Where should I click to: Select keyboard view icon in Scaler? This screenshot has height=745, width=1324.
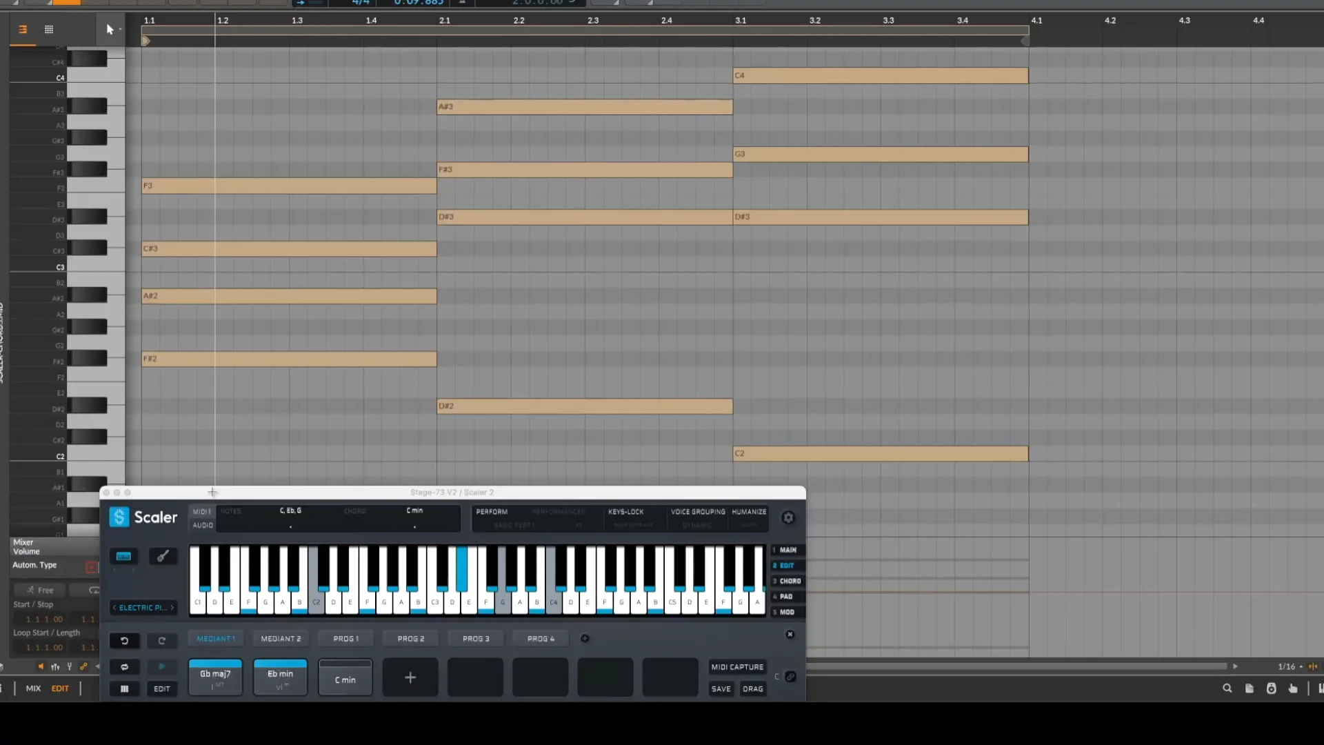pyautogui.click(x=123, y=556)
